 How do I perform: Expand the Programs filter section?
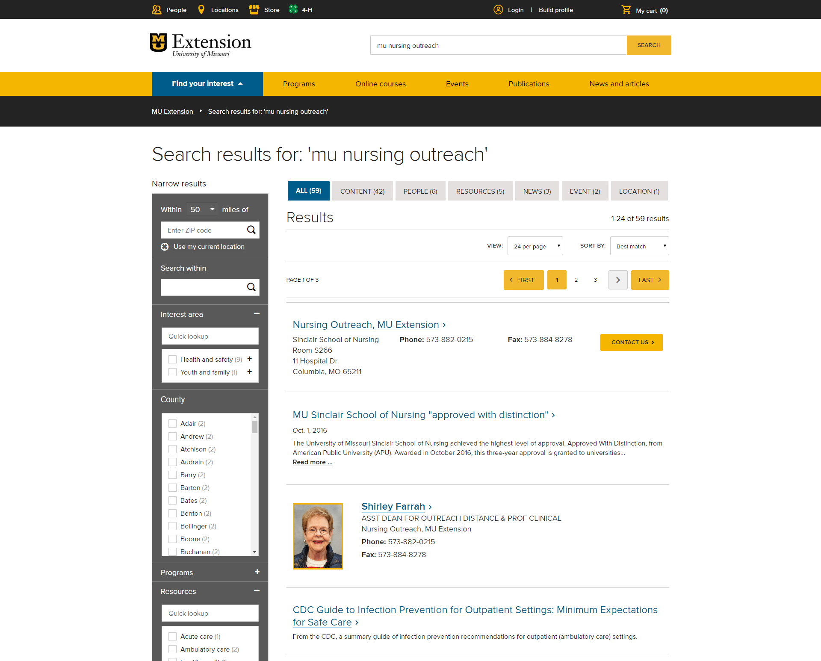257,572
